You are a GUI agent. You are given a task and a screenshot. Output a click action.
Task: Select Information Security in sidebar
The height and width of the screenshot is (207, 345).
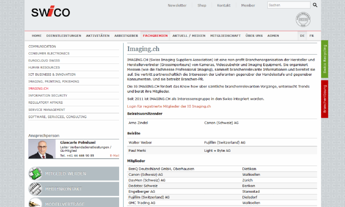tap(47, 95)
